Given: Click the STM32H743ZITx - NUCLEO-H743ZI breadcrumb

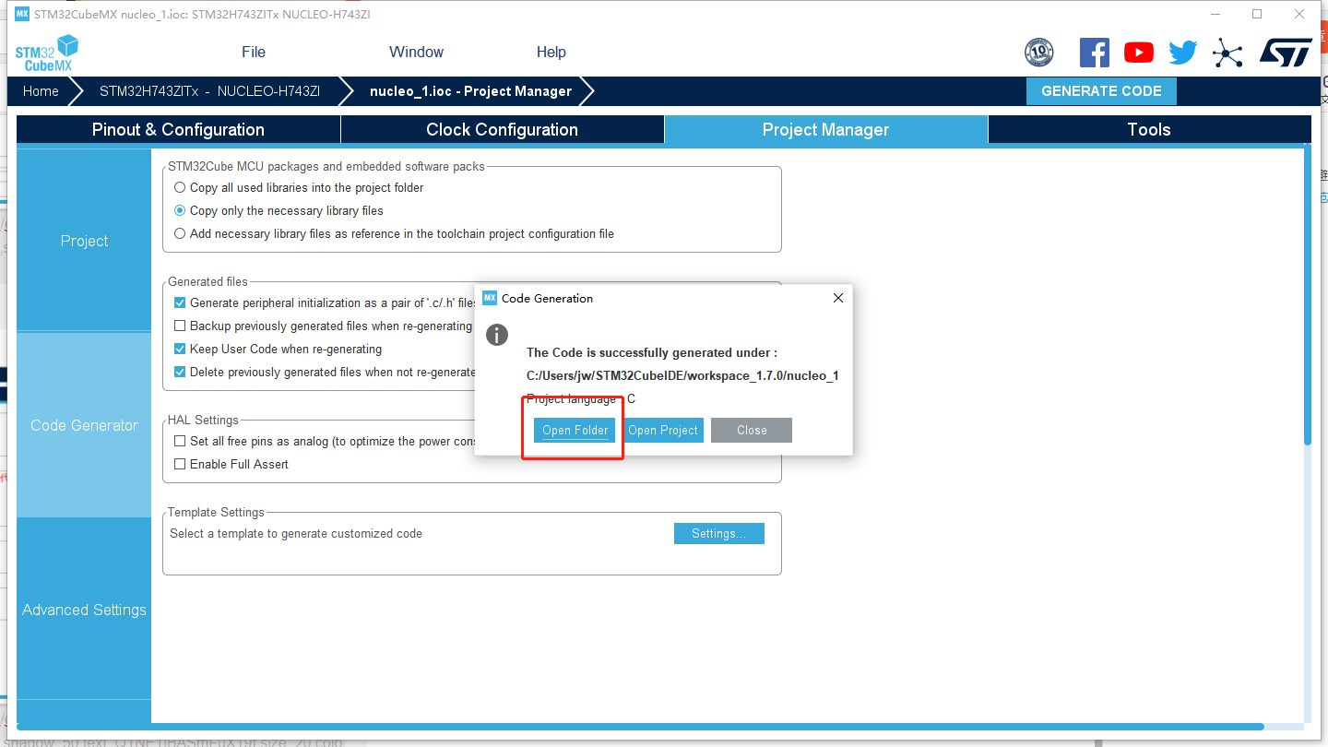Looking at the screenshot, I should [209, 91].
